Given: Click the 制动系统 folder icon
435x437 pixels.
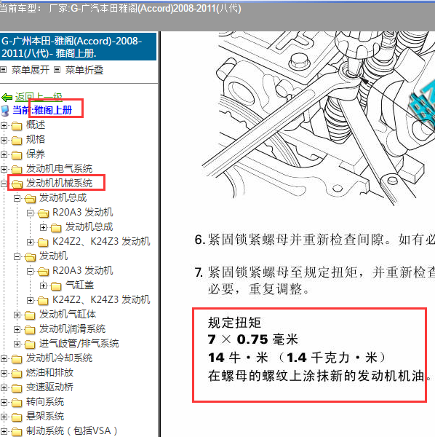Looking at the screenshot, I should click(17, 431).
